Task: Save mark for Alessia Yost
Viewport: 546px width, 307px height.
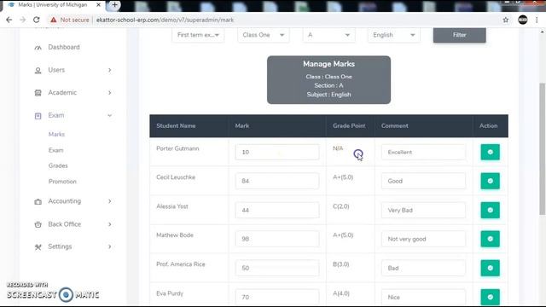Action: click(x=490, y=211)
